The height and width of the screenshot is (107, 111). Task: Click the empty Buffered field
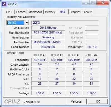92,37
